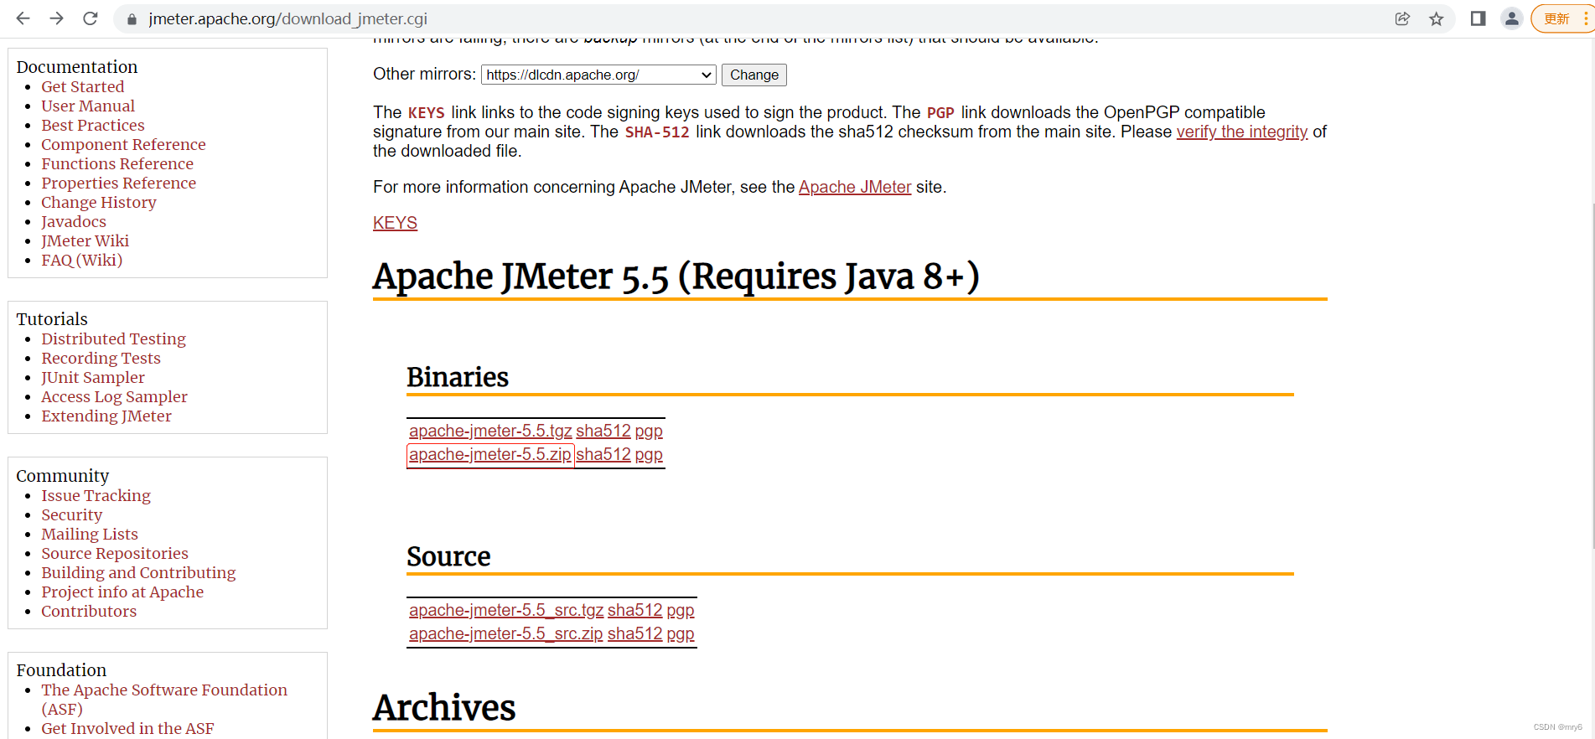Image resolution: width=1595 pixels, height=739 pixels.
Task: Open pgp link for apache-jmeter-5.5.tgz
Action: pyautogui.click(x=649, y=431)
